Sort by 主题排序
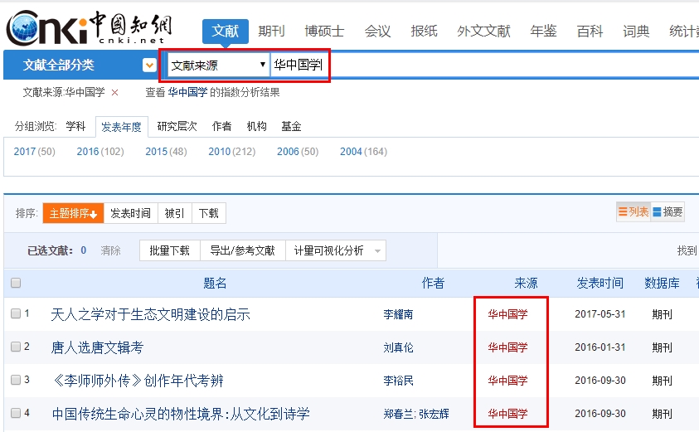Screen dimensions: 699x432 (x=73, y=214)
